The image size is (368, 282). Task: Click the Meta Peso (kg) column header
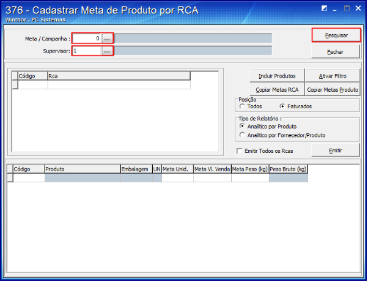click(x=250, y=169)
